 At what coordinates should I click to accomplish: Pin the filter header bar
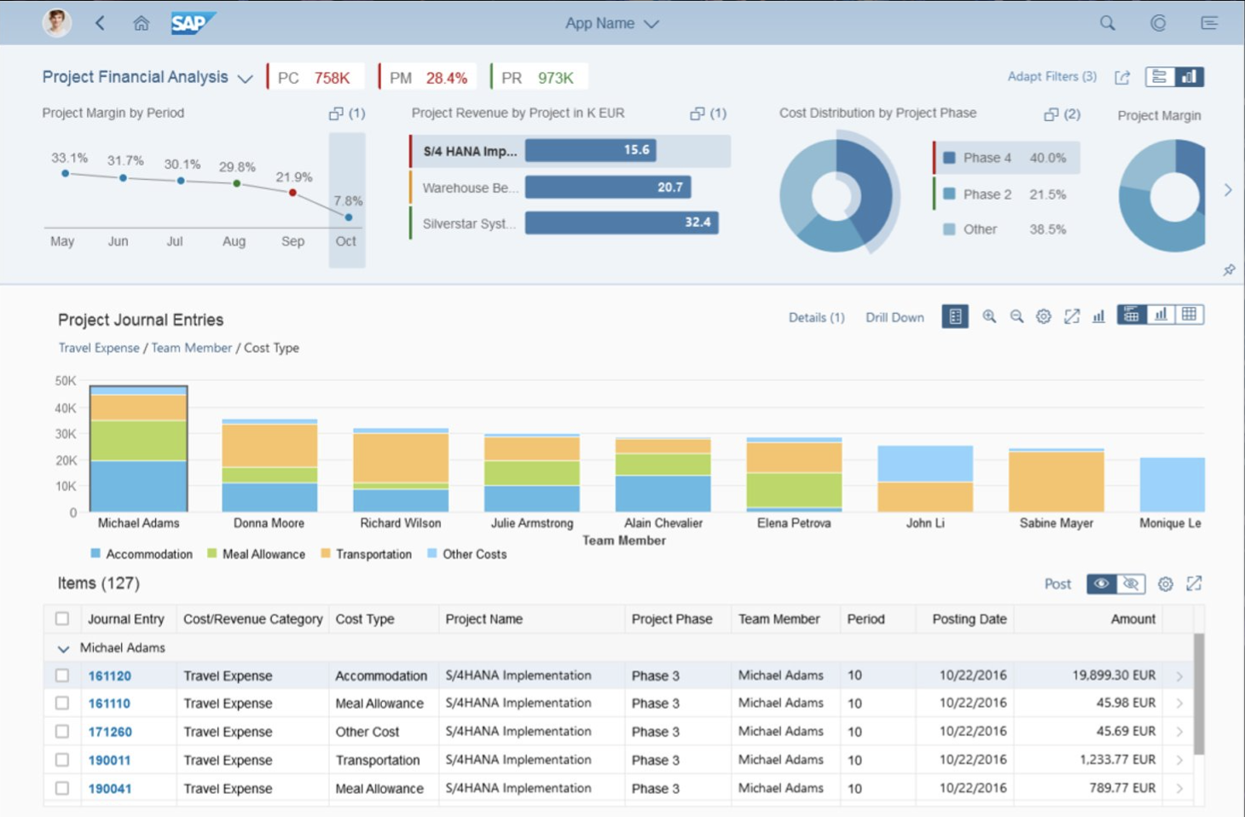[x=1229, y=269]
